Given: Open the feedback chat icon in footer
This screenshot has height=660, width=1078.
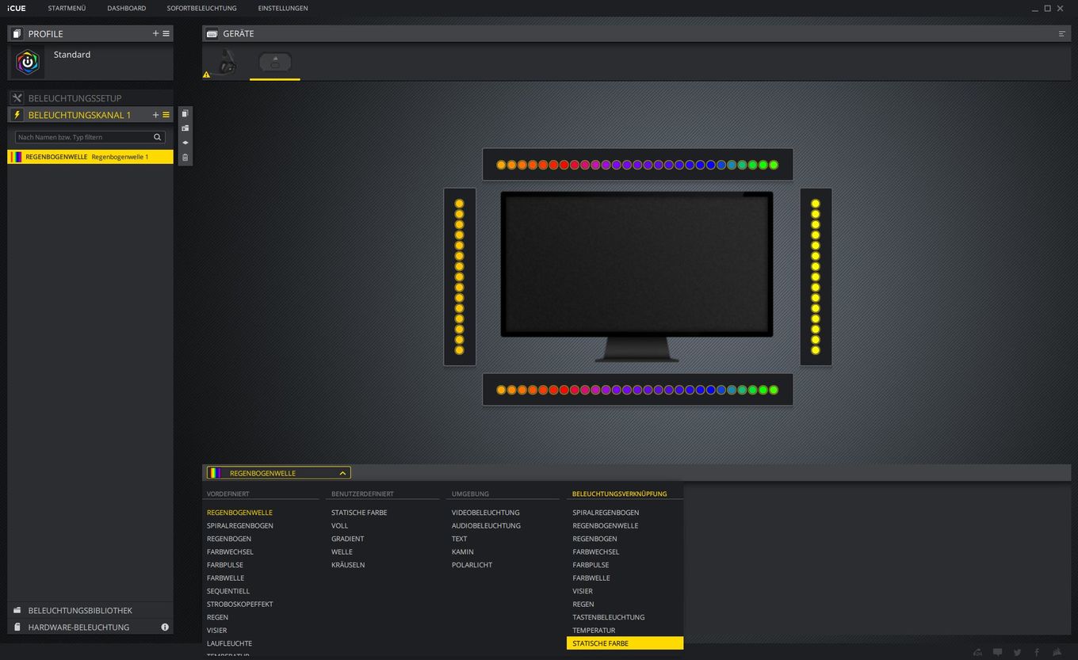Looking at the screenshot, I should pos(997,652).
